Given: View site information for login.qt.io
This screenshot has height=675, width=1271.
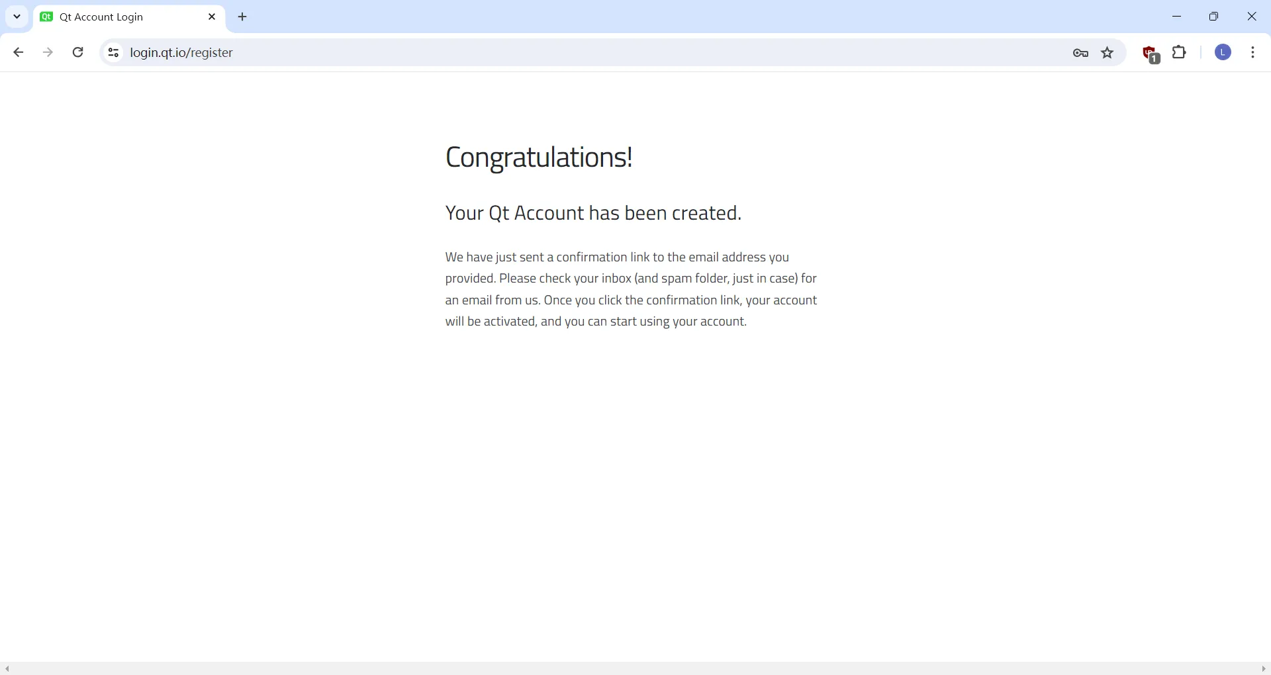Looking at the screenshot, I should pyautogui.click(x=113, y=53).
